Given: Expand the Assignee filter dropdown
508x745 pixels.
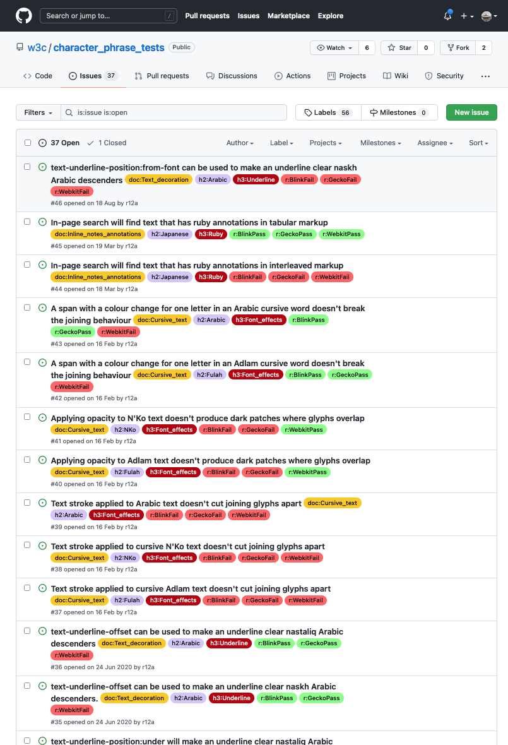Looking at the screenshot, I should [x=435, y=143].
